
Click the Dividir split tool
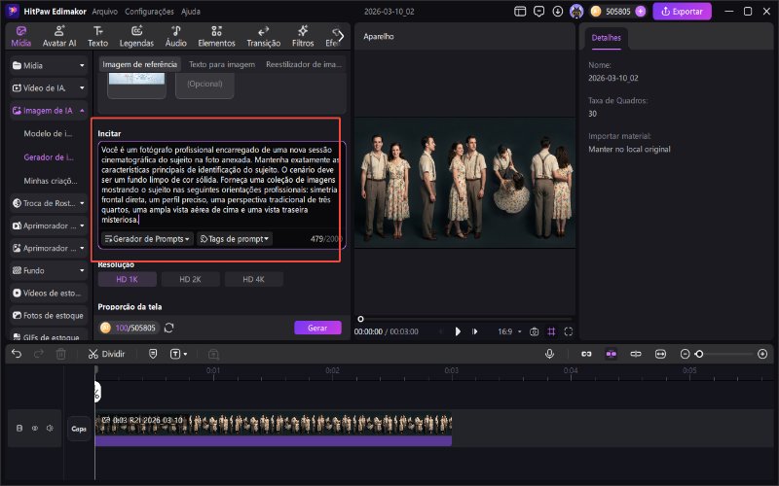pos(106,355)
